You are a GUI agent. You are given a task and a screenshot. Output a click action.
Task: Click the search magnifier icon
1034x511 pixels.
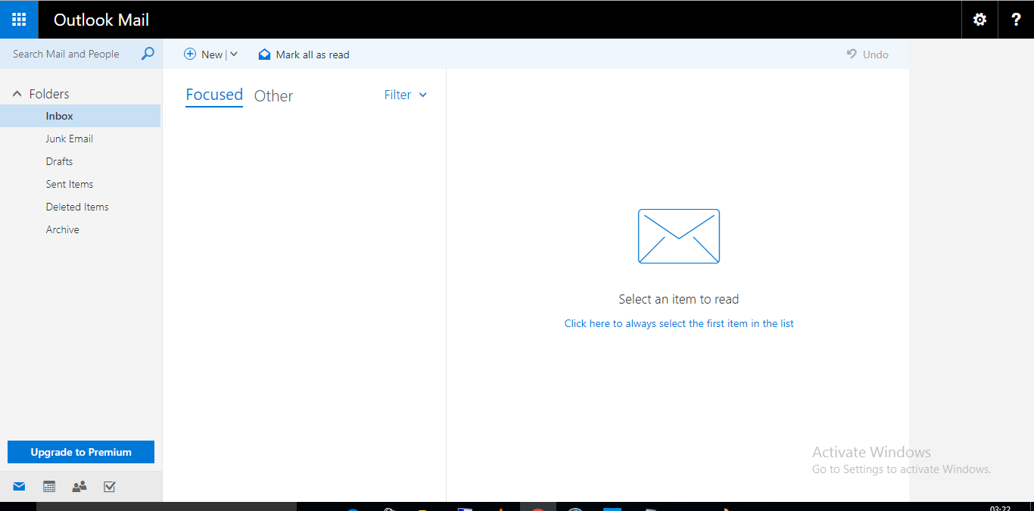[x=148, y=54]
